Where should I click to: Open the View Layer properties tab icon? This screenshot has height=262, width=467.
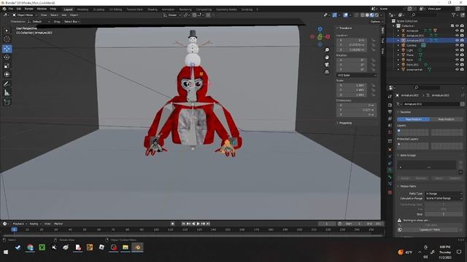(x=390, y=119)
